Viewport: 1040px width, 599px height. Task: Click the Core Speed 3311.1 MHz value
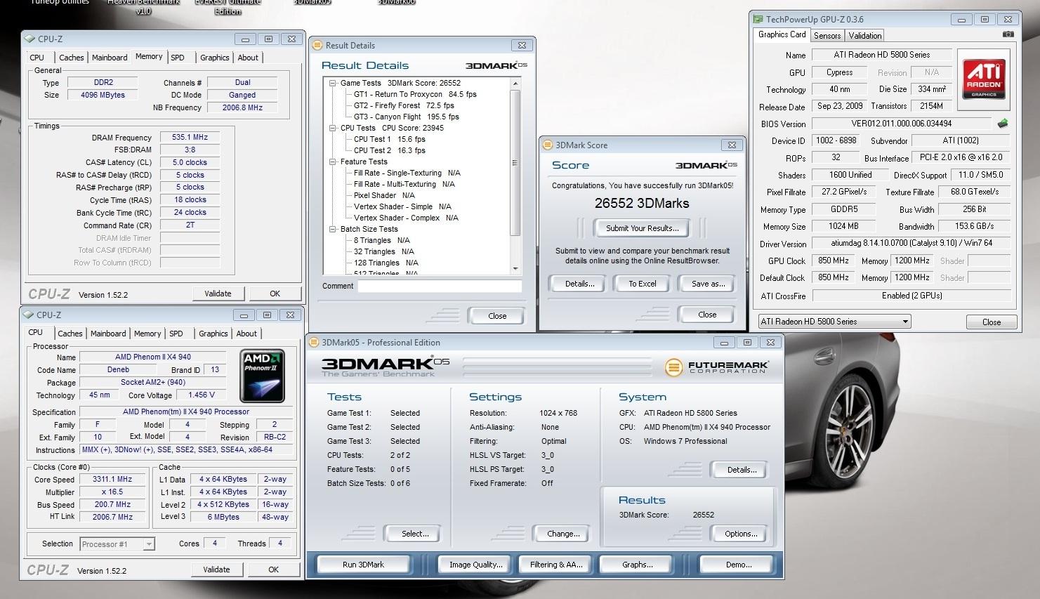112,480
